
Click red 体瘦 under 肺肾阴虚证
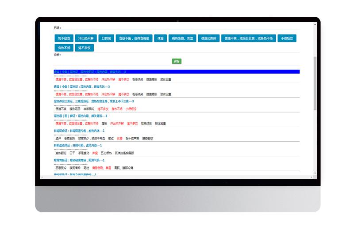click(119, 139)
